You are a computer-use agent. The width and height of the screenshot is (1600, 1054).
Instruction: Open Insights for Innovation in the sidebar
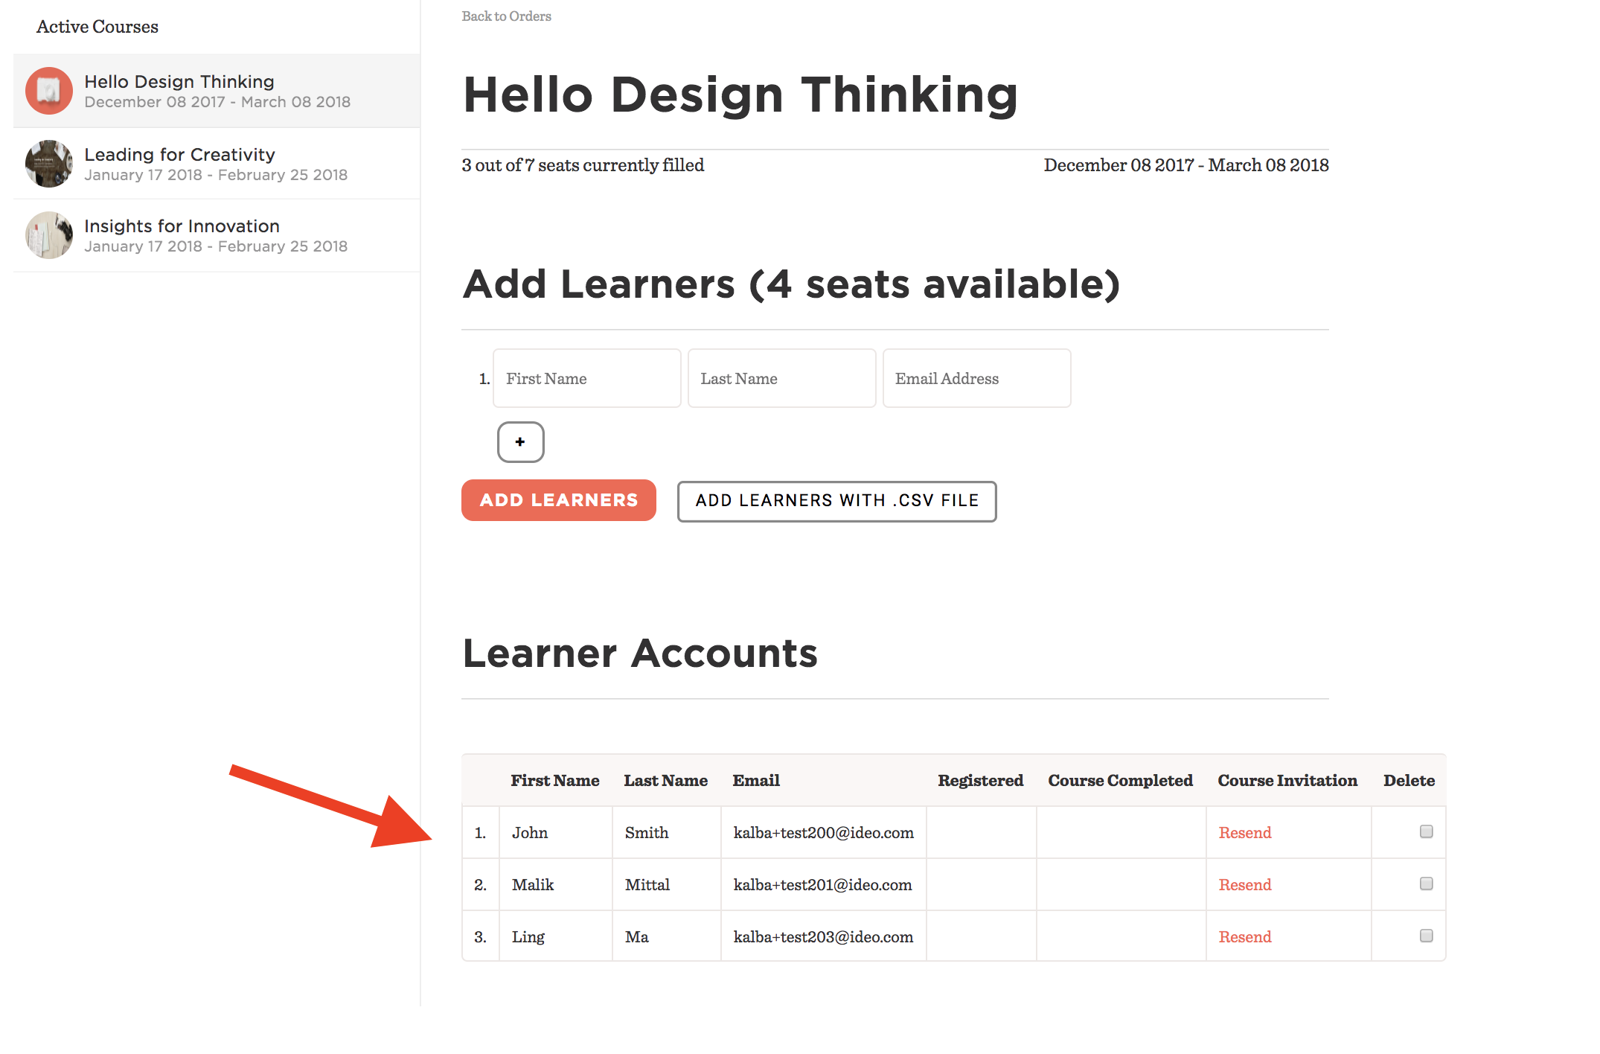point(182,226)
